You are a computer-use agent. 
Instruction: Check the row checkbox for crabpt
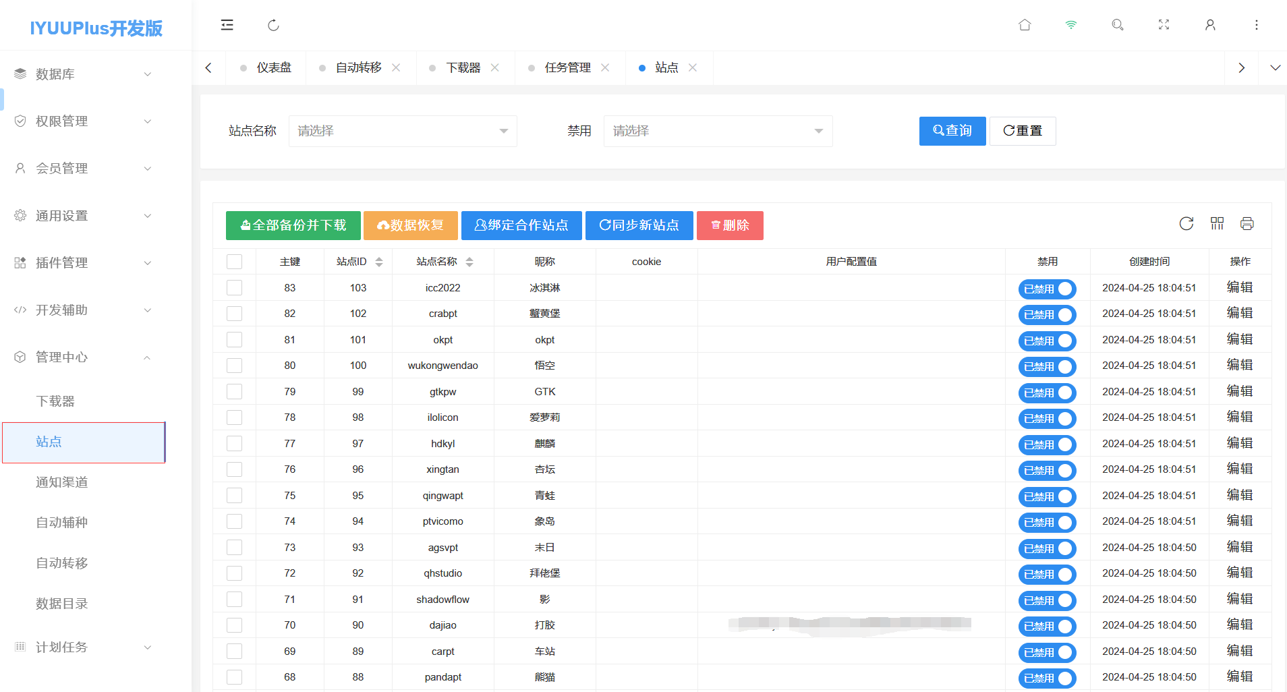[234, 314]
